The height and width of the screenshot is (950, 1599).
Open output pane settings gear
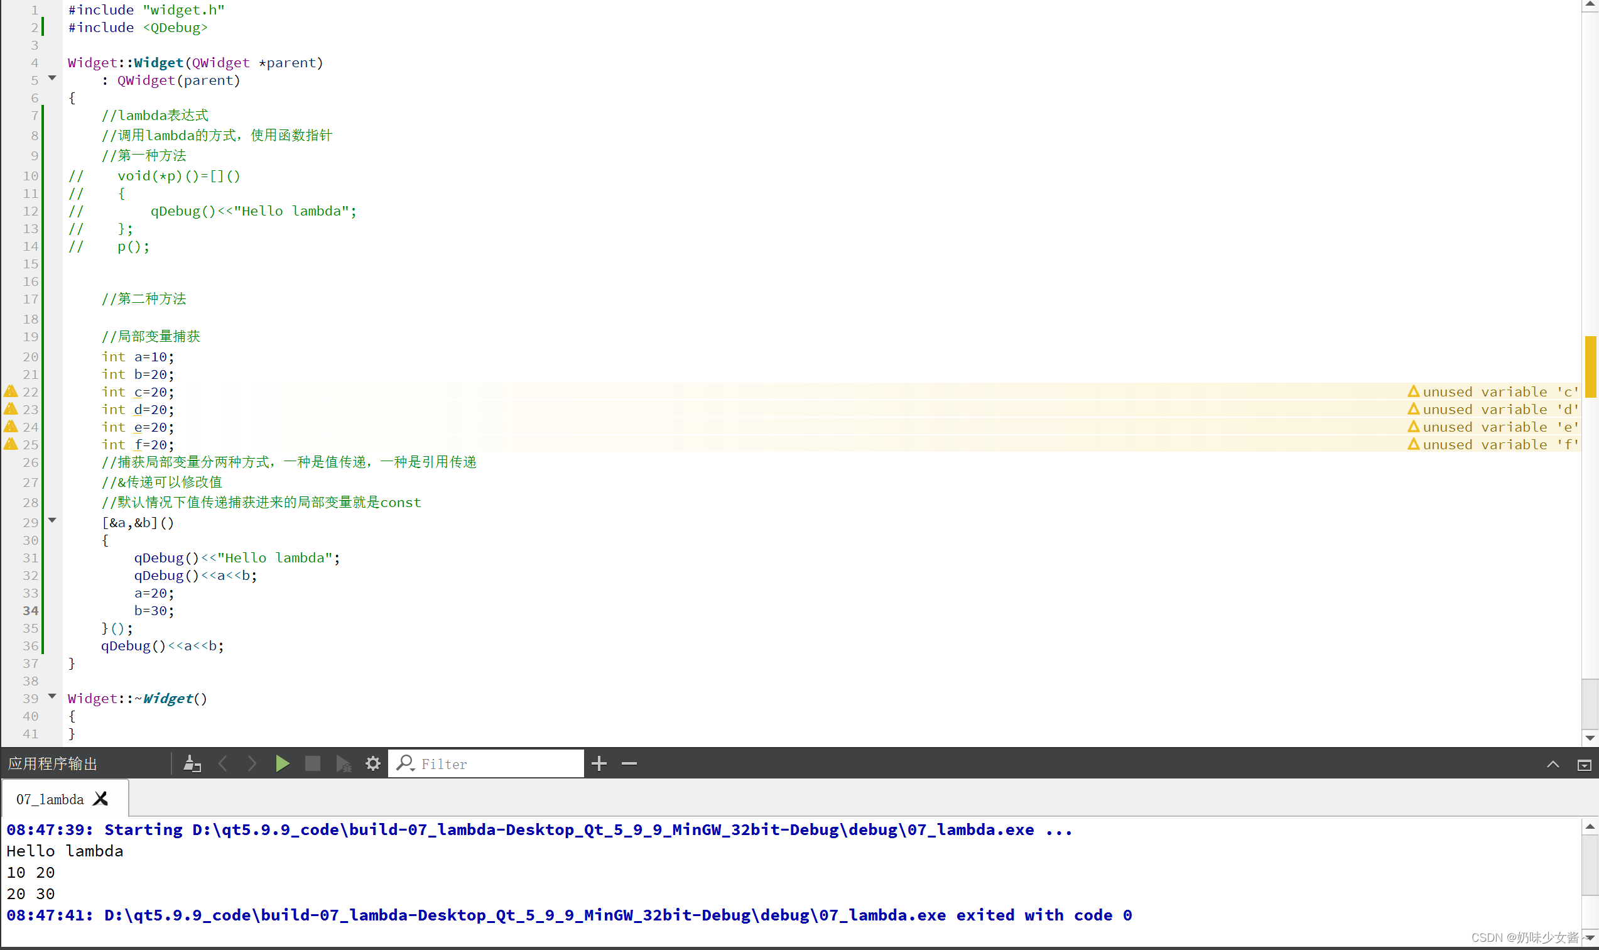(373, 763)
